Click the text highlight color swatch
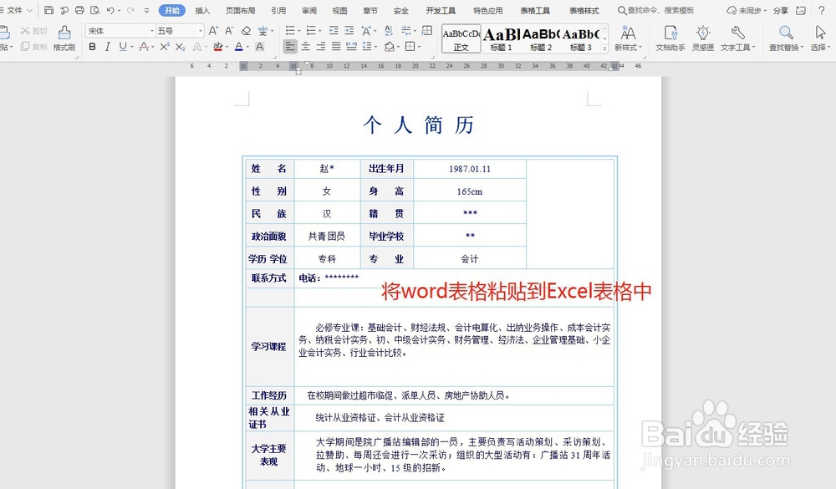 217,47
